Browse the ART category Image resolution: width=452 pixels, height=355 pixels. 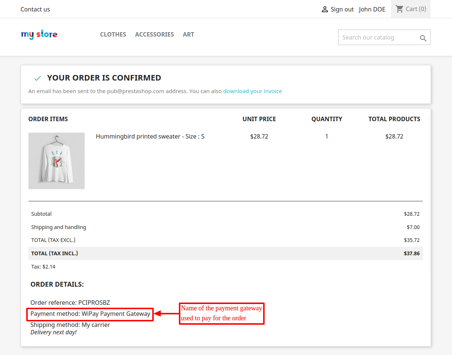click(x=188, y=34)
